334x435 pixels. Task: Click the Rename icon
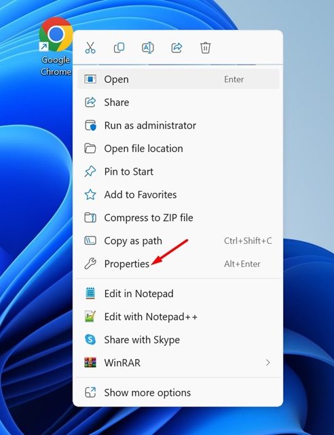point(148,48)
